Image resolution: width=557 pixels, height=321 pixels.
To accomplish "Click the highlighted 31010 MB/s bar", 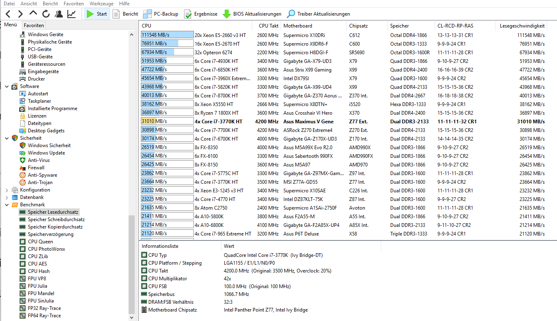I will point(167,121).
